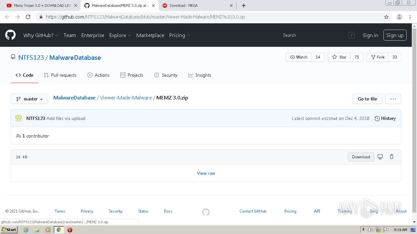The image size is (417, 234).
Task: Open footer Contact GitHub link
Action: tap(253, 211)
